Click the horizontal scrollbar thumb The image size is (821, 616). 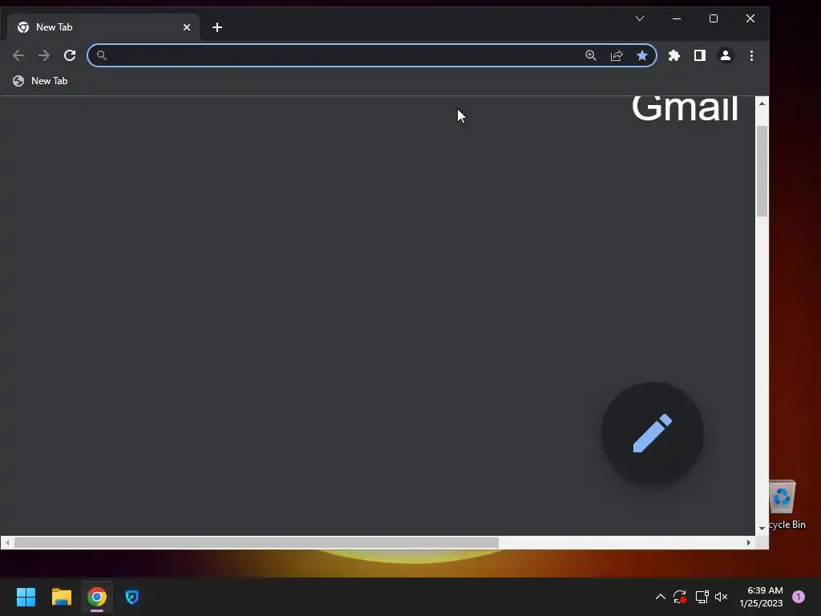click(257, 543)
